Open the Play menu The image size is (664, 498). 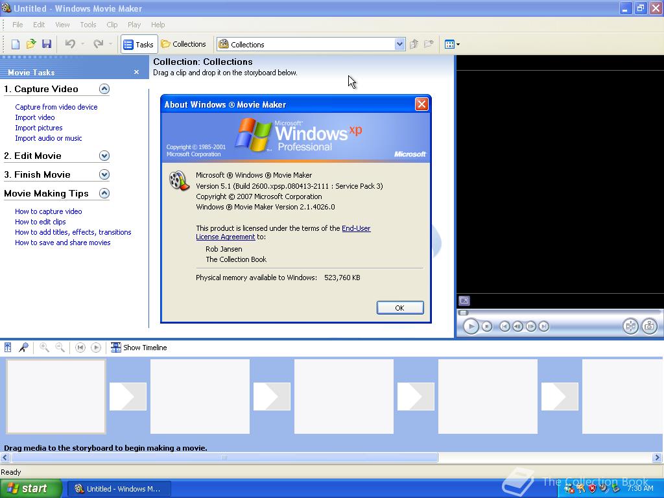click(134, 25)
